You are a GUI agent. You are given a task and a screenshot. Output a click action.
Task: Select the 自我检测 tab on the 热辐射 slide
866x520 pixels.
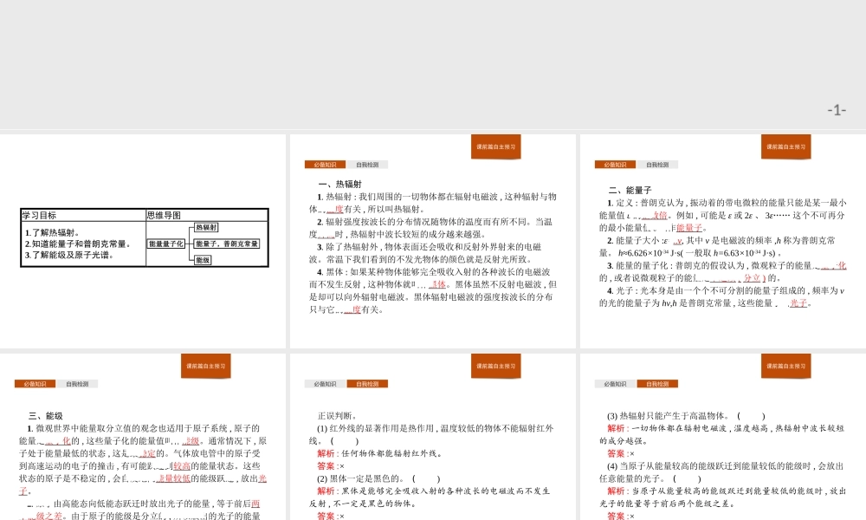[366, 165]
